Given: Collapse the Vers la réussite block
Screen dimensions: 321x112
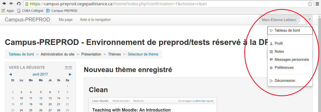Looking at the screenshot, I should click(x=67, y=68).
